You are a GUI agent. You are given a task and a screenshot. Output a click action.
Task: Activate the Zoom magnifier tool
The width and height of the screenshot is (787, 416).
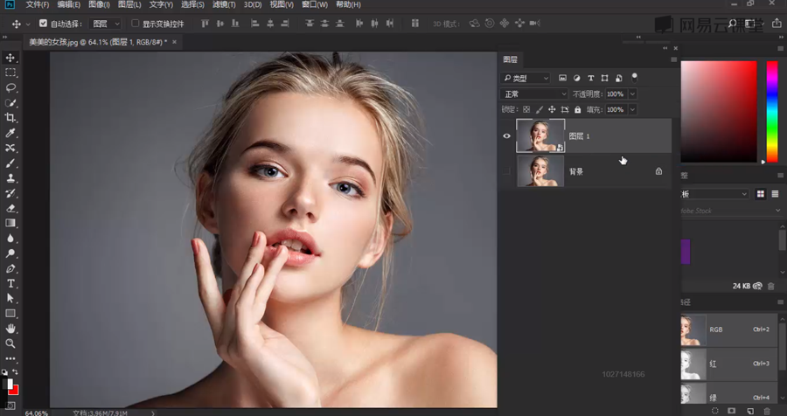click(x=10, y=343)
